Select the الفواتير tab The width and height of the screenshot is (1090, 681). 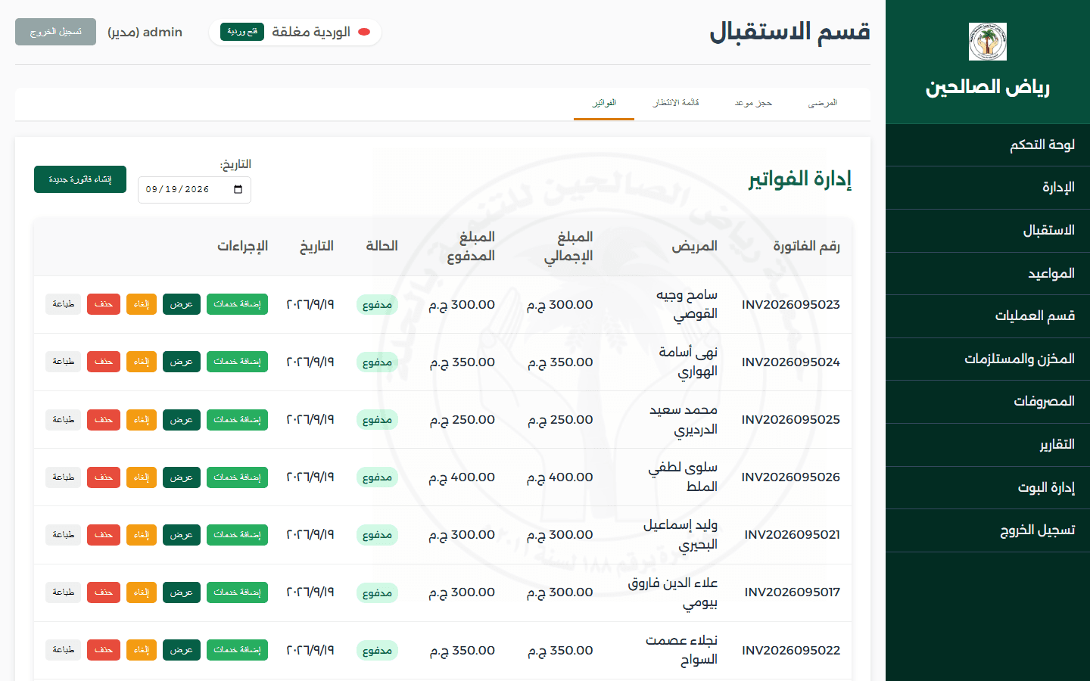pos(604,103)
